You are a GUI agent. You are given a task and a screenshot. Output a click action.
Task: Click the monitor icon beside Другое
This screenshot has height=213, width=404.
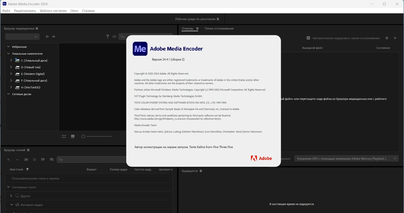pos(17,196)
